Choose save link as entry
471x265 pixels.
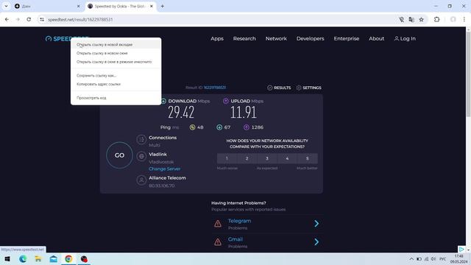click(x=116, y=75)
